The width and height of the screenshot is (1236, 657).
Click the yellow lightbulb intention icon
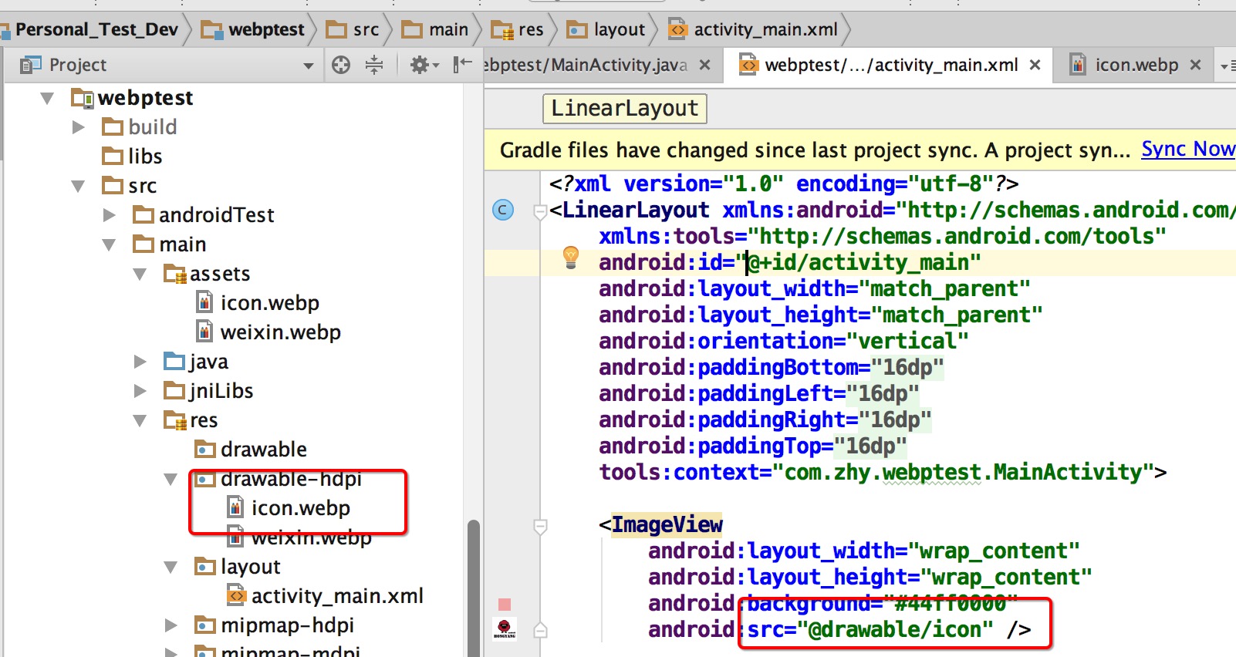[571, 257]
